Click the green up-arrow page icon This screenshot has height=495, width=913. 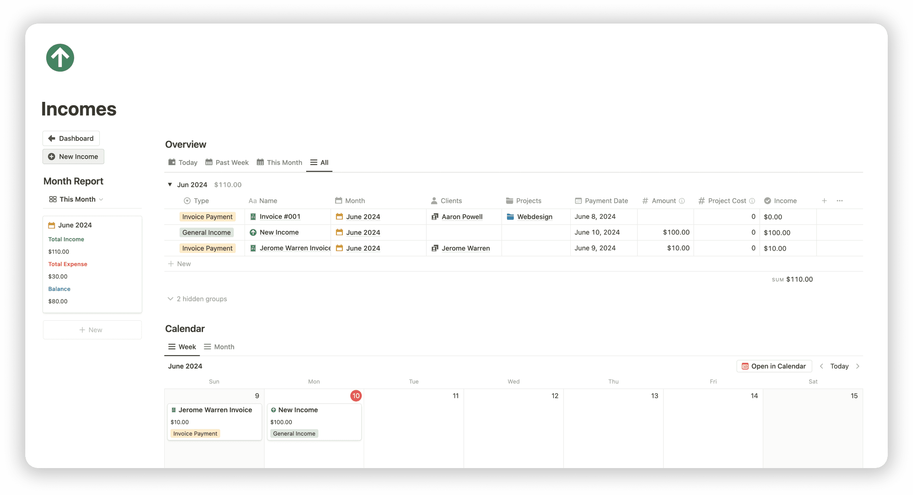(x=60, y=58)
